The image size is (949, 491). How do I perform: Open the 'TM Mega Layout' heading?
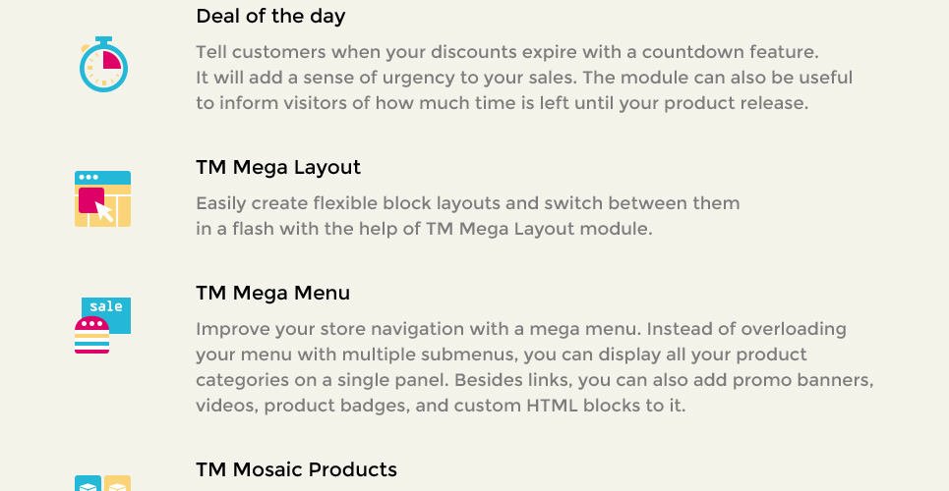(x=278, y=168)
